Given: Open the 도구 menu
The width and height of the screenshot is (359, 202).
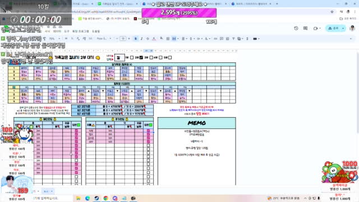Looking at the screenshot, I should pyautogui.click(x=67, y=31).
